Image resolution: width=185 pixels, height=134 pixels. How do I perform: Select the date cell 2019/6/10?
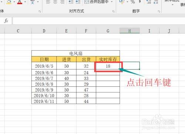(44, 96)
